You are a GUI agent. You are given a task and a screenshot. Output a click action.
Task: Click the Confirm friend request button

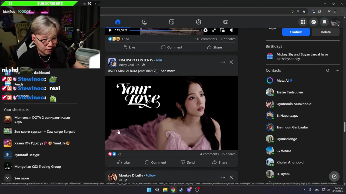296,32
